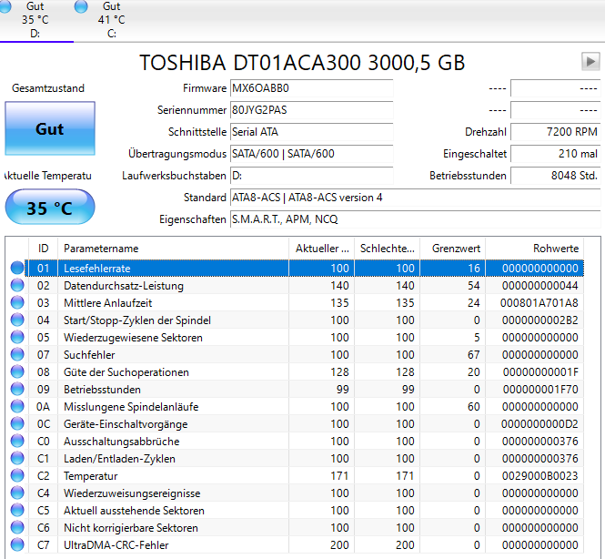This screenshot has width=605, height=559.
Task: Click the status orb for Laden/Entladen-Zyklen
Action: [17, 458]
